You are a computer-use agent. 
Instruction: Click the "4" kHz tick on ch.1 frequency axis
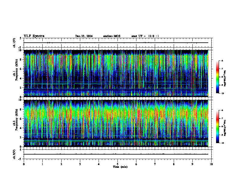(21, 78)
